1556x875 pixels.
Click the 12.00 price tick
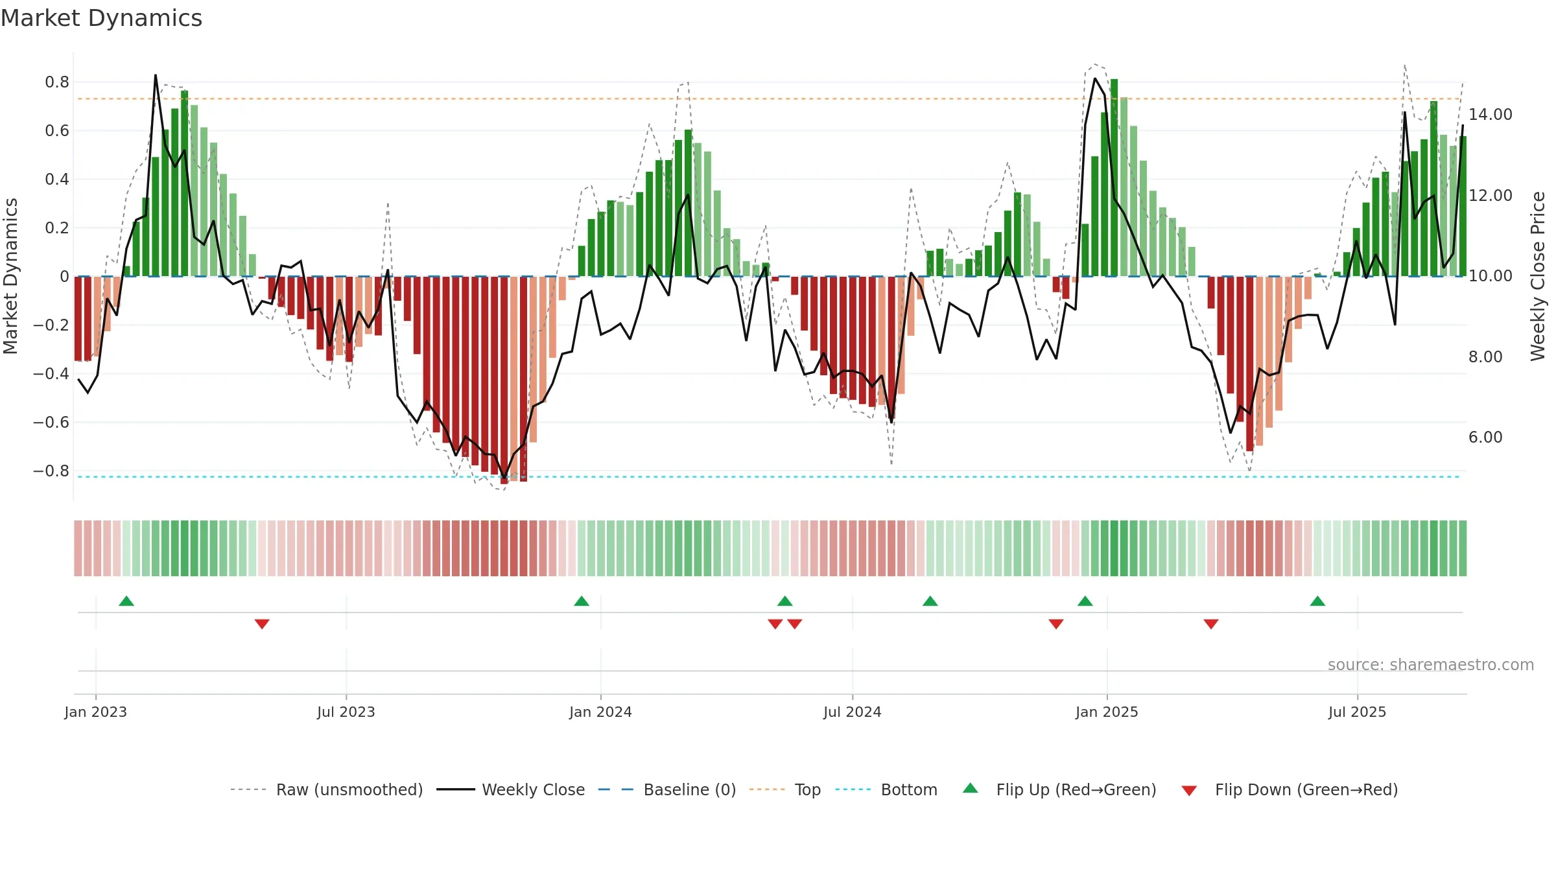[x=1491, y=196]
